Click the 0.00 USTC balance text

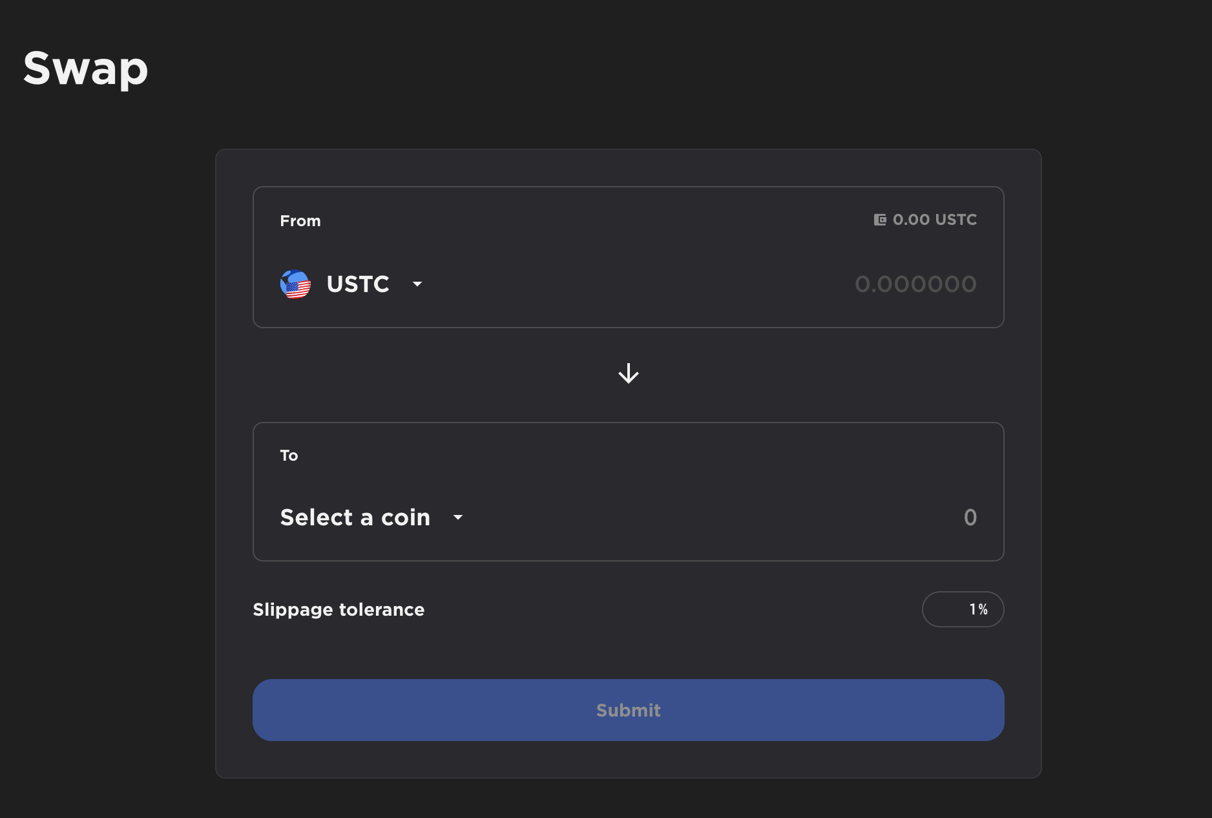pos(935,220)
